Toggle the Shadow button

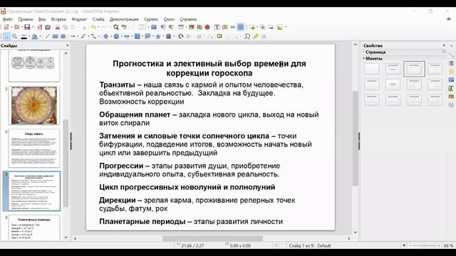(x=219, y=36)
